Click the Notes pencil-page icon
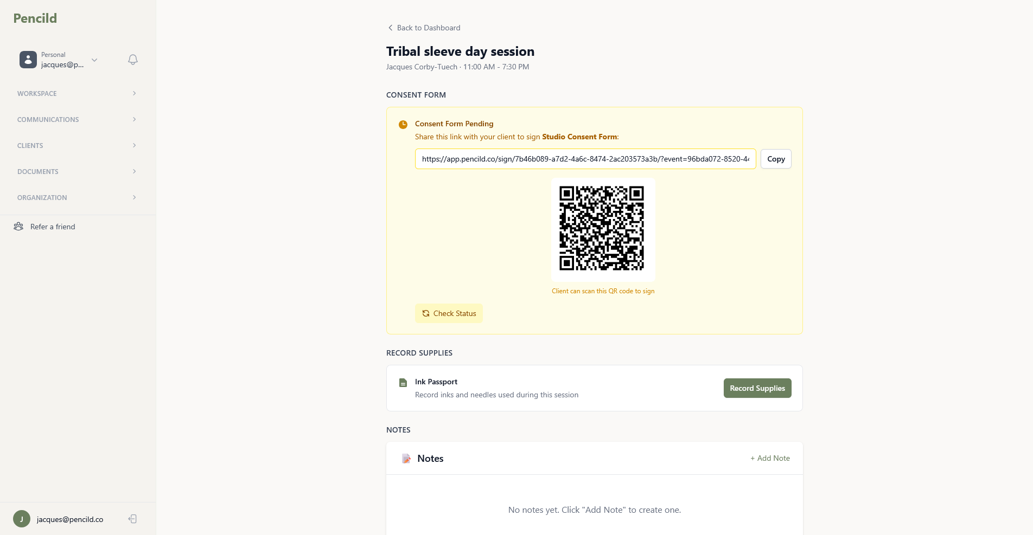 [x=406, y=459]
